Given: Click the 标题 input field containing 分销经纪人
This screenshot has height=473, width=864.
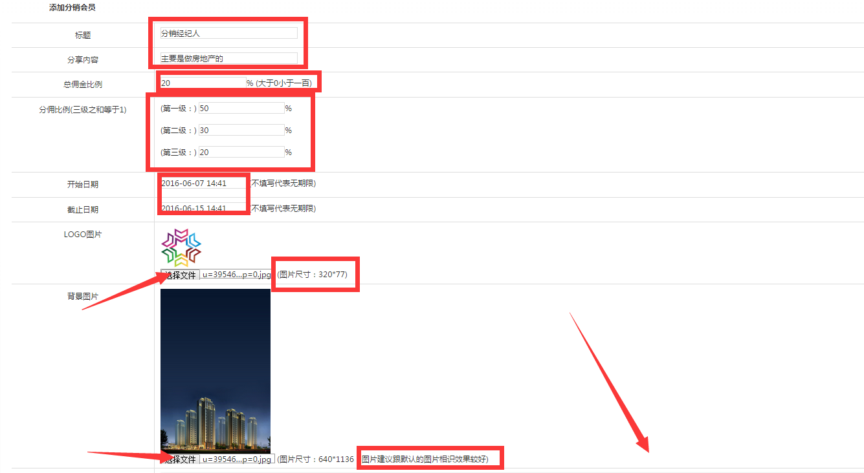Looking at the screenshot, I should [228, 34].
